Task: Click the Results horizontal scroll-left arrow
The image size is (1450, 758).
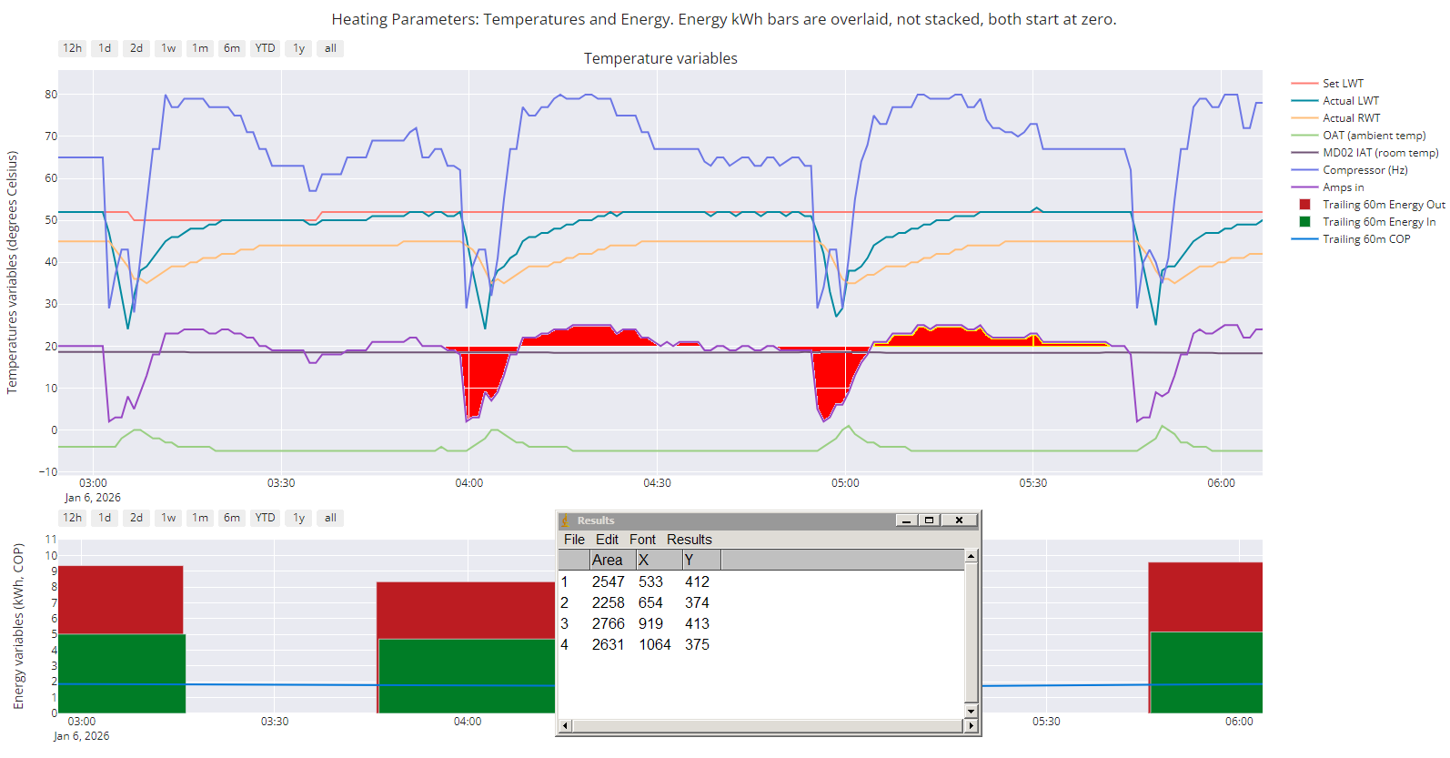Action: click(x=565, y=725)
